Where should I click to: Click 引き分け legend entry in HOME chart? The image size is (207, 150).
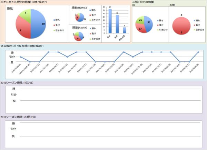pos(95,20)
